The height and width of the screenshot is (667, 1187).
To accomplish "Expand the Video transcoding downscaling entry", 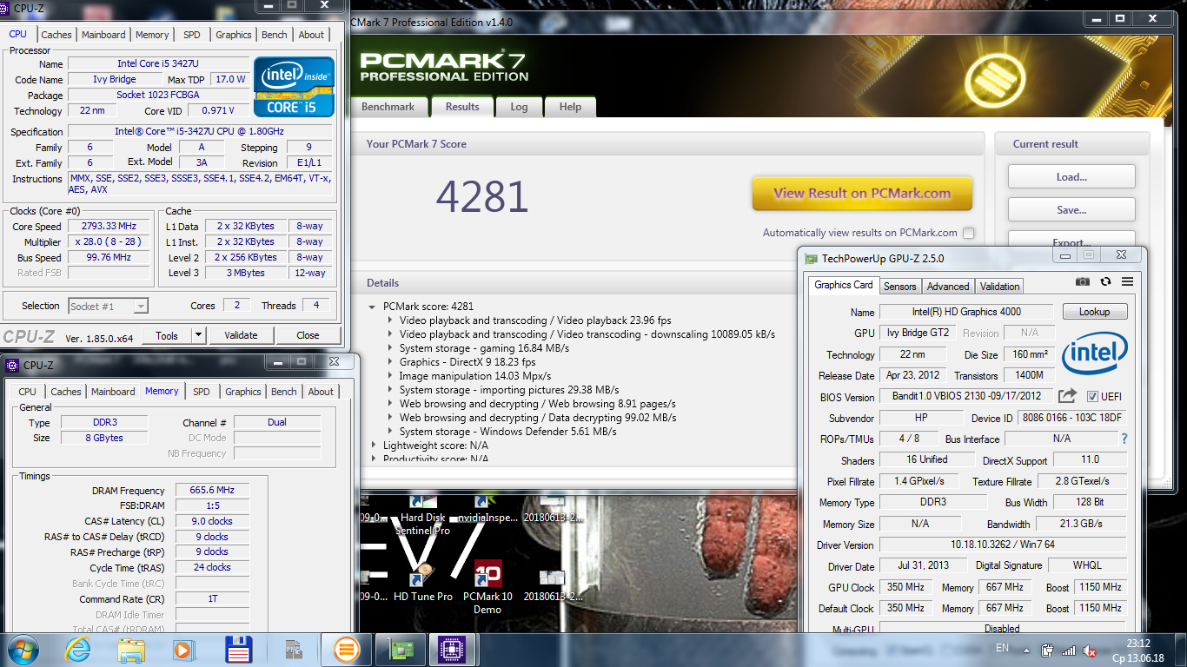I will (390, 334).
